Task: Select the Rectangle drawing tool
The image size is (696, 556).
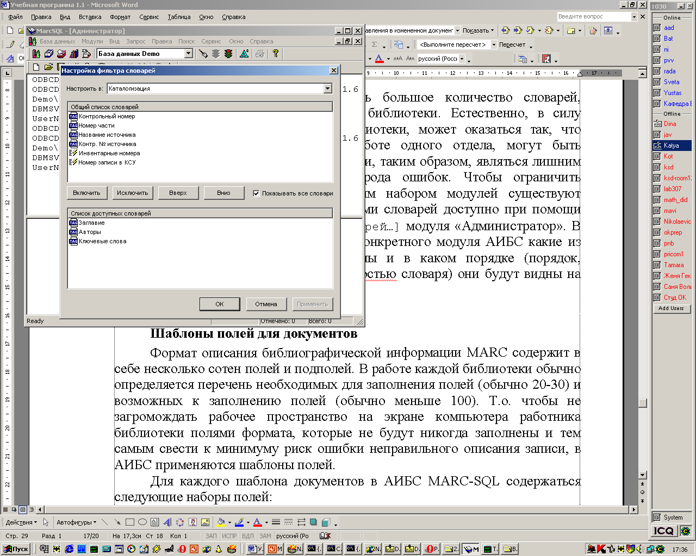Action: point(130,522)
